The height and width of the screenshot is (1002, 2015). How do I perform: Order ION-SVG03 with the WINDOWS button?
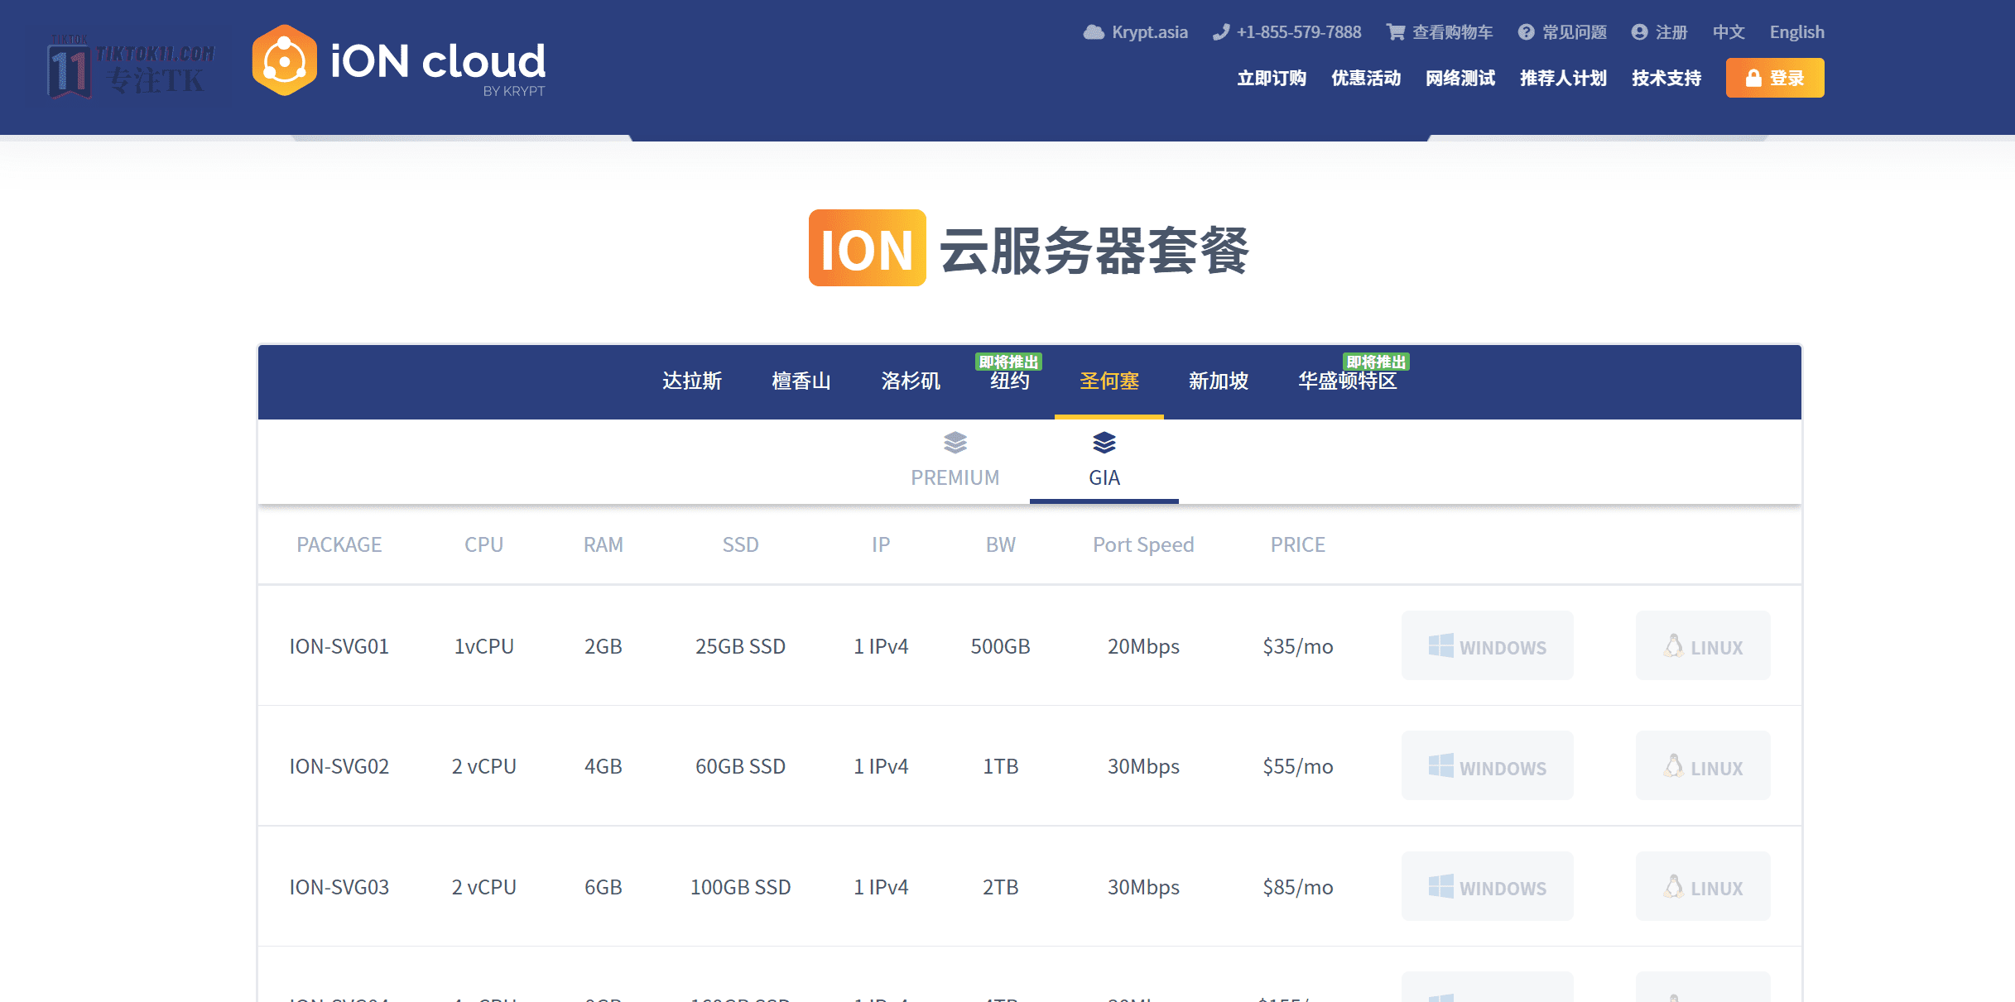pyautogui.click(x=1488, y=886)
